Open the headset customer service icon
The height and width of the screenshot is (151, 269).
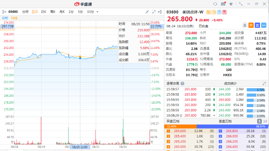click(x=215, y=4)
